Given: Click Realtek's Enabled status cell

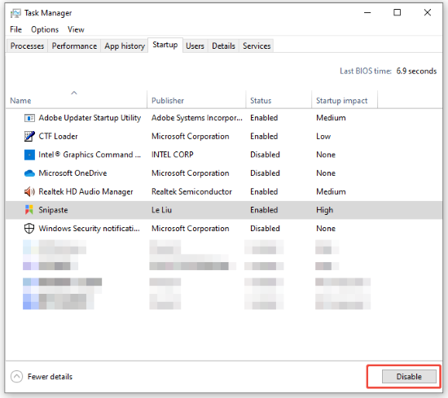Looking at the screenshot, I should [x=264, y=191].
